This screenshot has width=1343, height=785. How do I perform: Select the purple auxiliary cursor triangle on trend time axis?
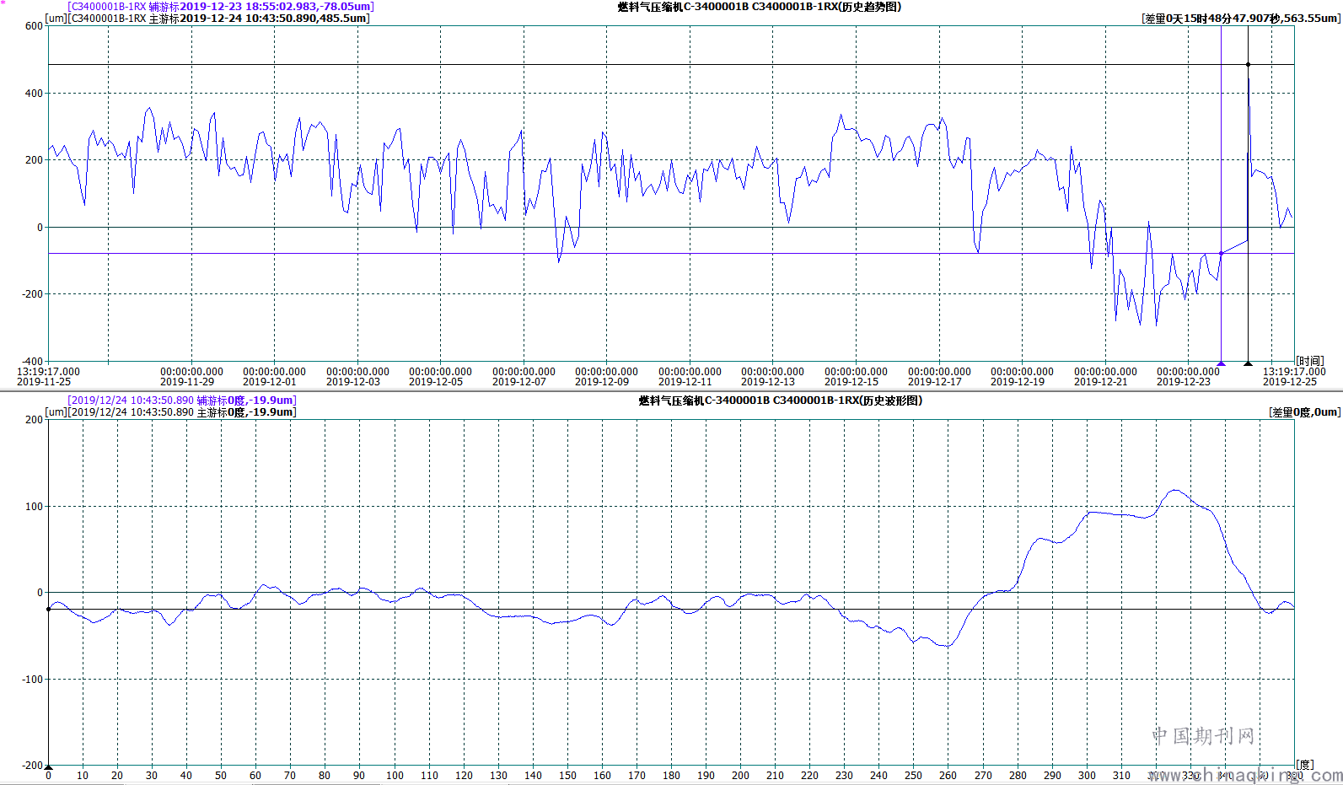1221,363
